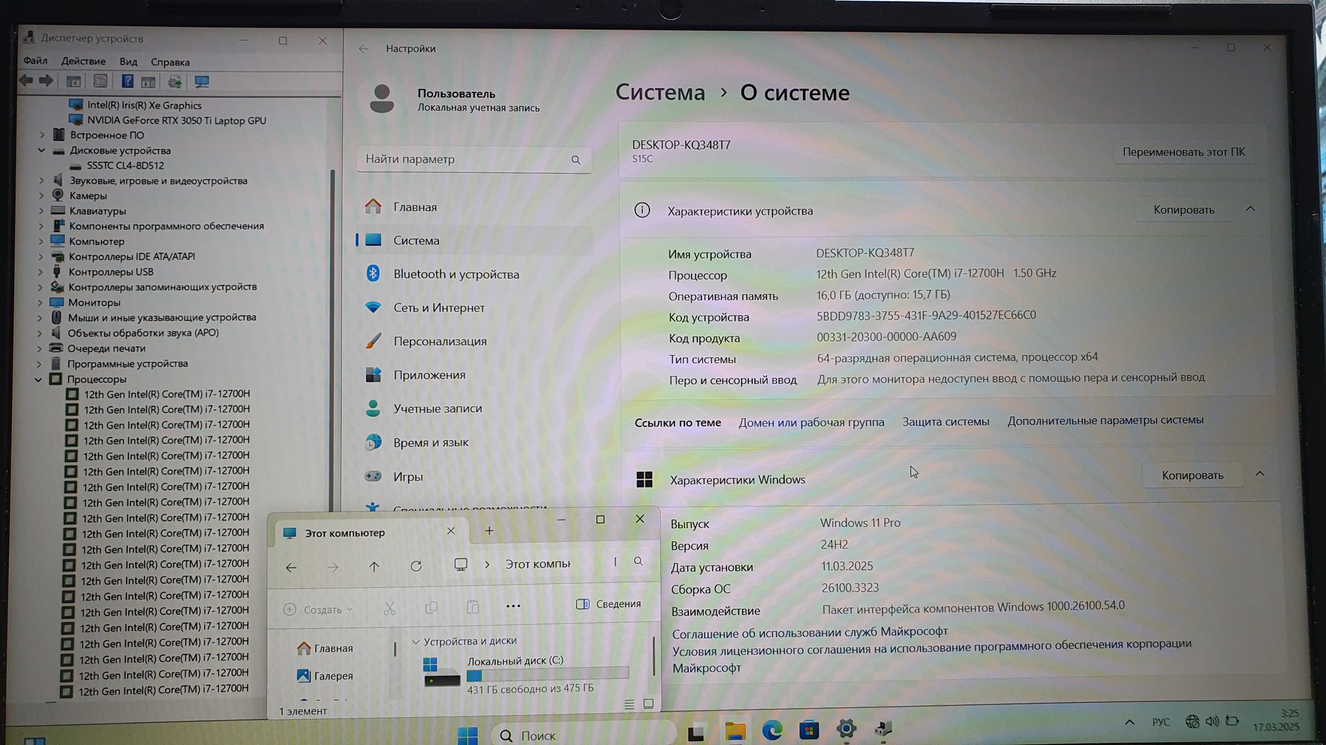Toggle the Сведения details pane button
1326x745 pixels.
click(609, 604)
